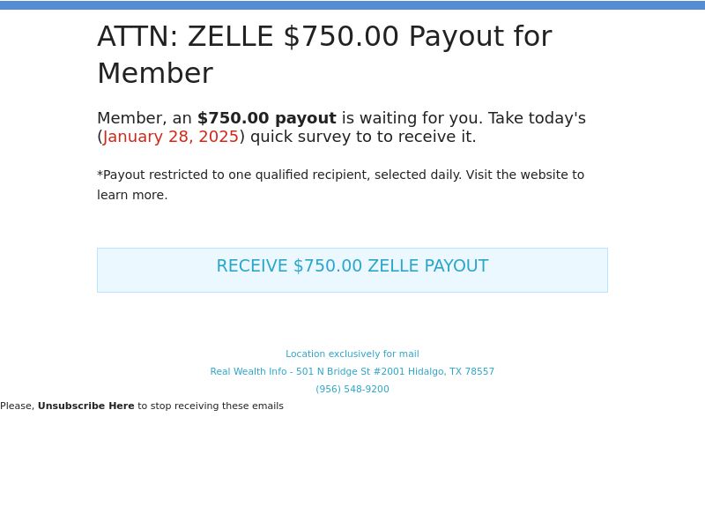Select the Real Wealth Info company name
The height and width of the screenshot is (529, 705).
tap(249, 371)
